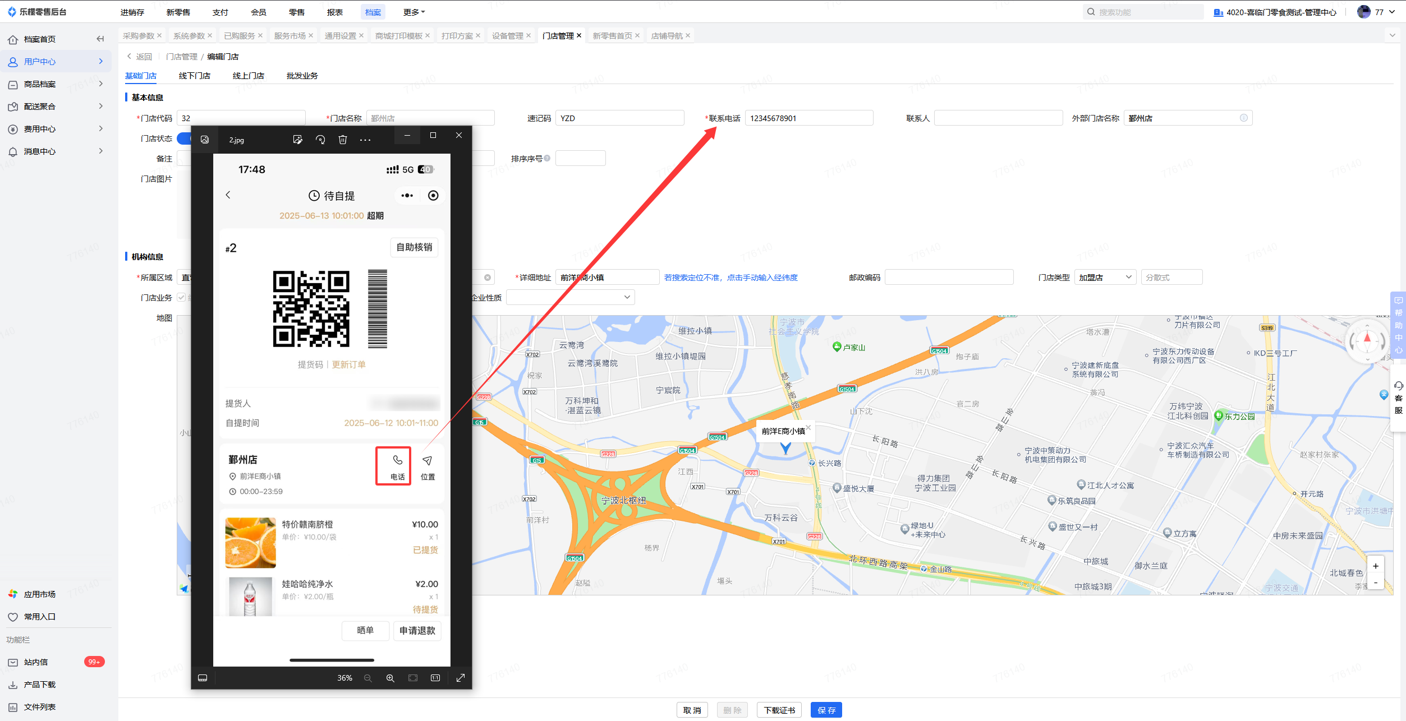Expand the tab list chevron at right
Image resolution: width=1406 pixels, height=721 pixels.
click(1393, 35)
